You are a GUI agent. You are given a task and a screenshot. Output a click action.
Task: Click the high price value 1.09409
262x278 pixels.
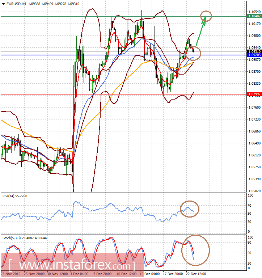(47, 4)
